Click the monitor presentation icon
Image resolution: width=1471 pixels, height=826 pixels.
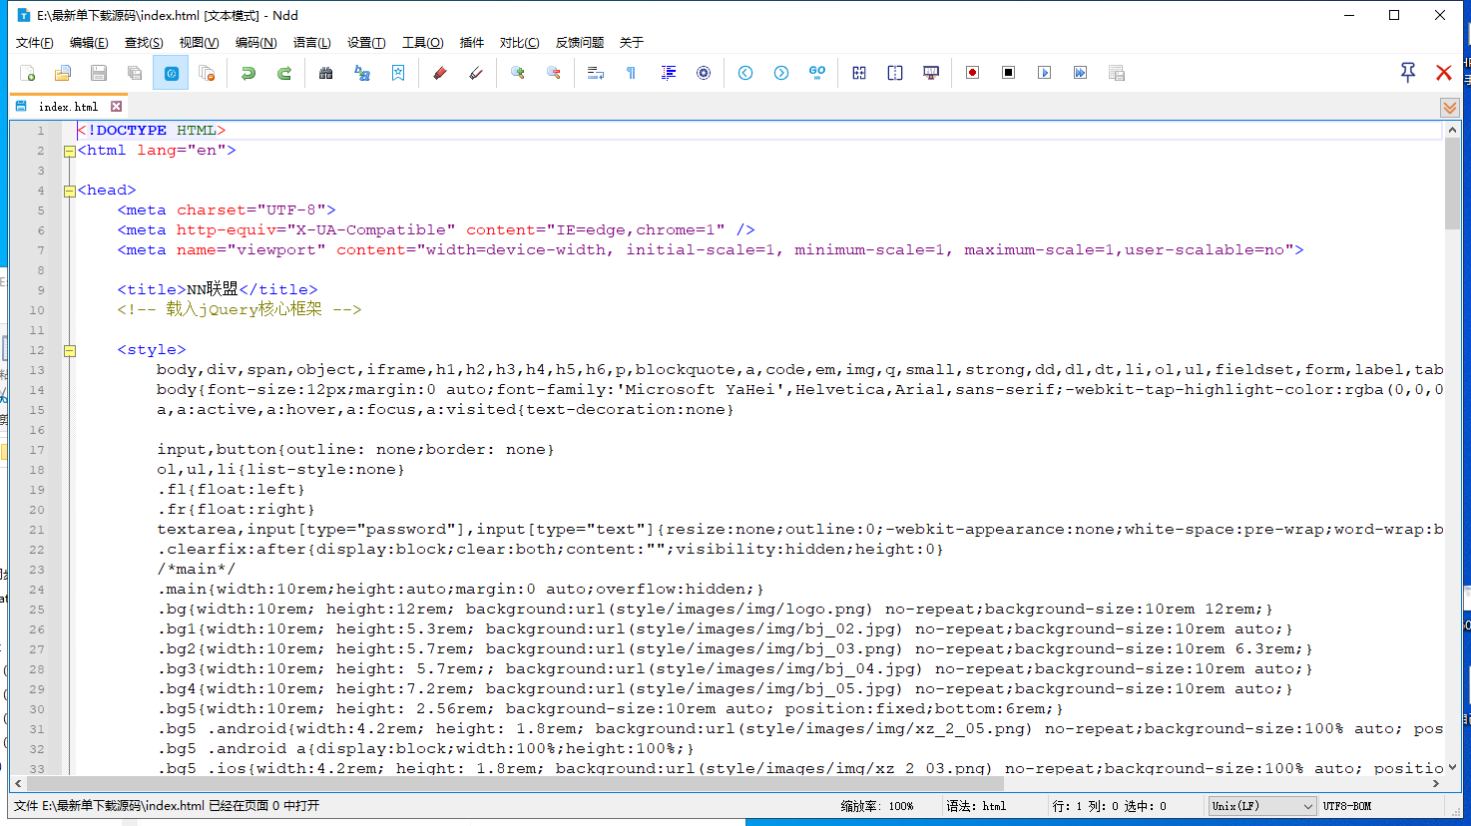click(931, 73)
